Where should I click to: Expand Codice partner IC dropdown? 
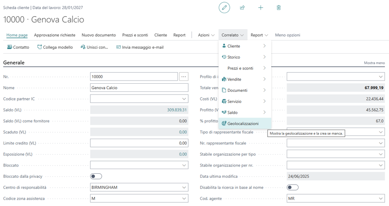[184, 99]
